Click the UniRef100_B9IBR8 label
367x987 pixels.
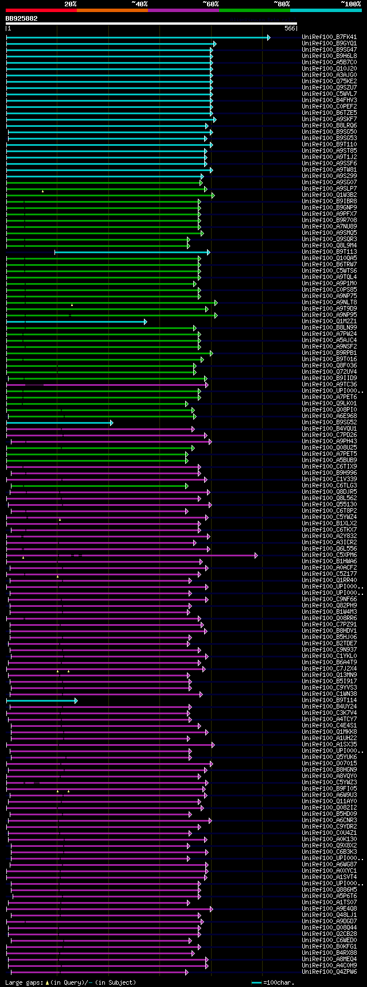coord(329,201)
